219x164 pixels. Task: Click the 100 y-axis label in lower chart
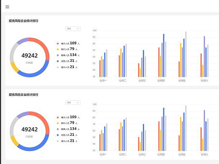[x=95, y=104]
